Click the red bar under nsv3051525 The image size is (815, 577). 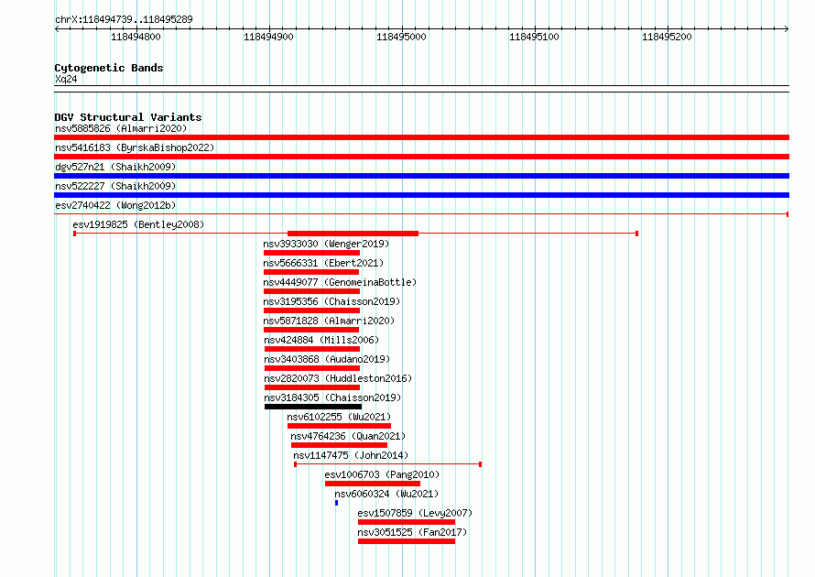407,541
